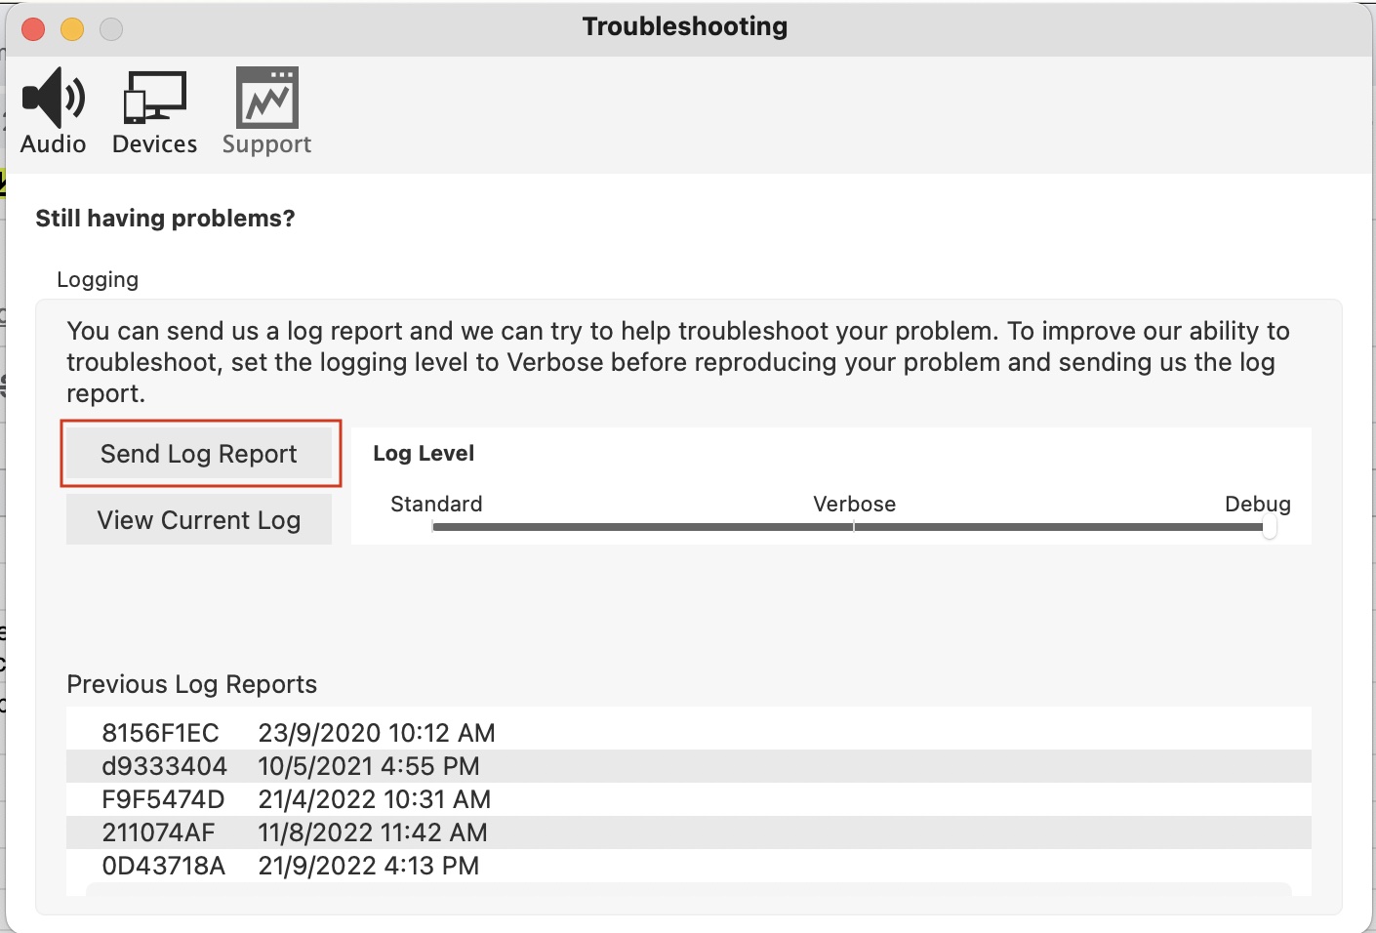Open View Current Log
This screenshot has height=933, width=1376.
198,519
